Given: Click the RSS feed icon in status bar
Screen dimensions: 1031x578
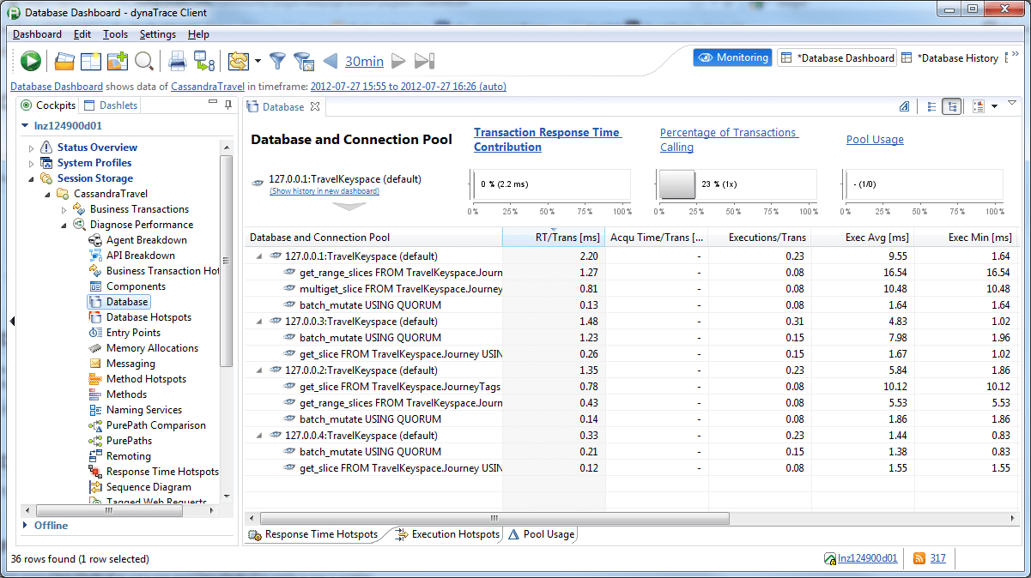Looking at the screenshot, I should click(x=919, y=558).
